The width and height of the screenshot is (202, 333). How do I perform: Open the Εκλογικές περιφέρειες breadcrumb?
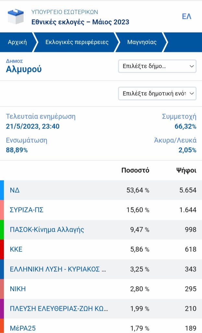pyautogui.click(x=77, y=42)
